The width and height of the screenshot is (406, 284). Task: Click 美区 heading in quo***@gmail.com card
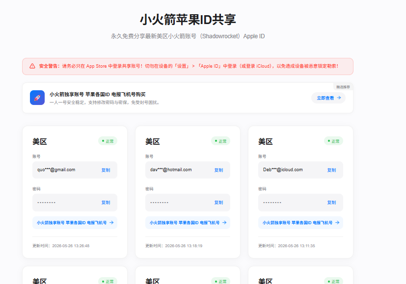pyautogui.click(x=40, y=141)
